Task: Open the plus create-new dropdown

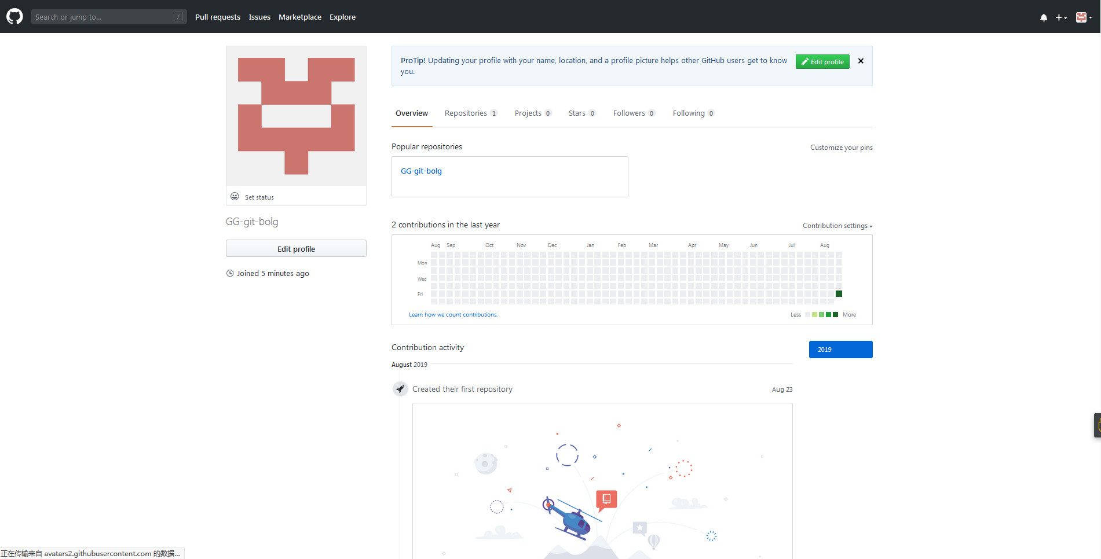Action: [1060, 17]
